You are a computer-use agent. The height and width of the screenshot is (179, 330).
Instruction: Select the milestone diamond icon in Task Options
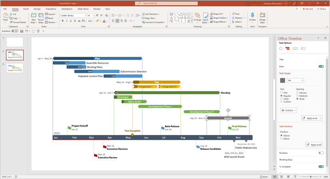[x=281, y=49]
